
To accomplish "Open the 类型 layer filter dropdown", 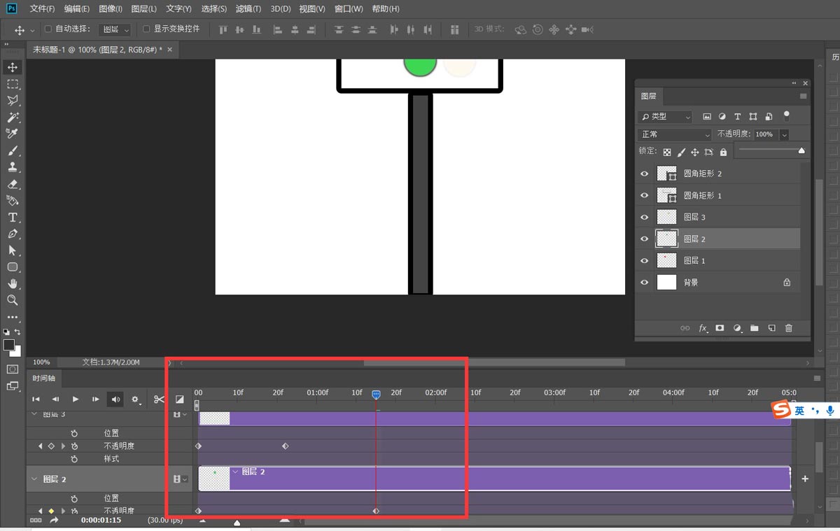I will pos(666,117).
